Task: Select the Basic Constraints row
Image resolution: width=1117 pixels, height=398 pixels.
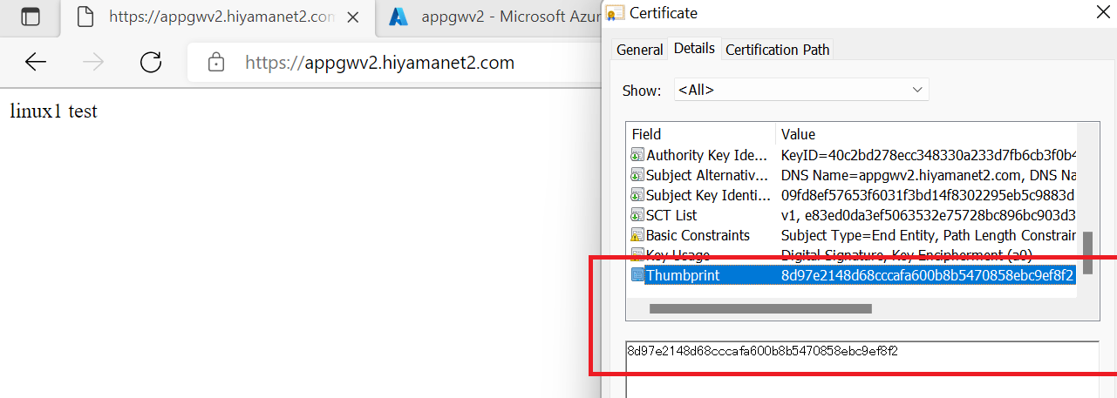Action: (x=853, y=235)
